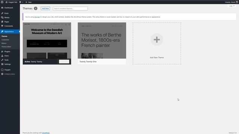Open the Media library menu
The height and width of the screenshot is (134, 239).
tap(7, 17)
